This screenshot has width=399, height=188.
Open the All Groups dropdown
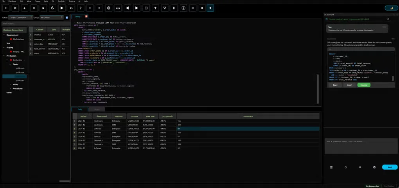pyautogui.click(x=52, y=18)
